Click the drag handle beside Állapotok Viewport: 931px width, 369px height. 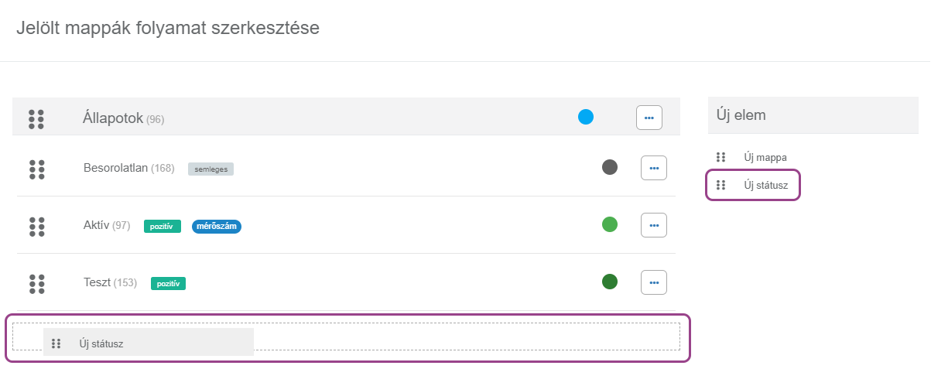point(36,119)
